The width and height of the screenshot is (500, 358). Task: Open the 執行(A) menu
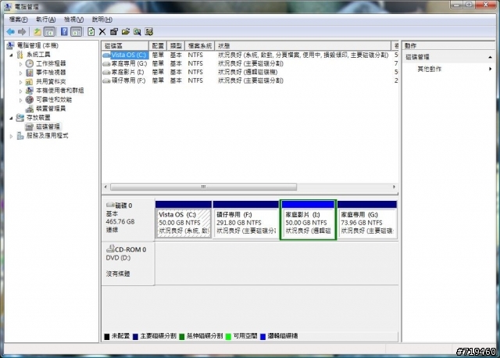pos(45,20)
